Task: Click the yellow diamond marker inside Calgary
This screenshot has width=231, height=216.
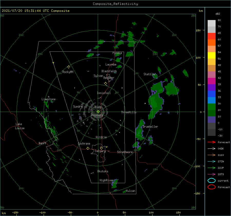Action: click(x=101, y=148)
